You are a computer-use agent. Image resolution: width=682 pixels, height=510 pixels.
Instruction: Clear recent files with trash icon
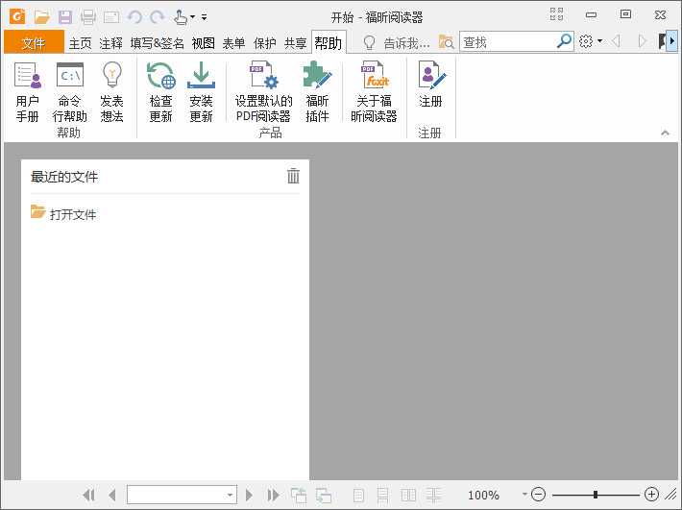click(294, 176)
